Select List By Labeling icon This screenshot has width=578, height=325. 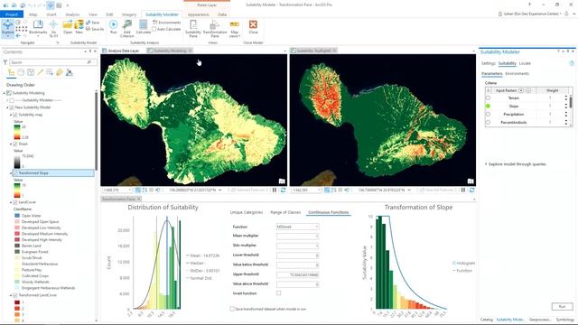click(60, 72)
